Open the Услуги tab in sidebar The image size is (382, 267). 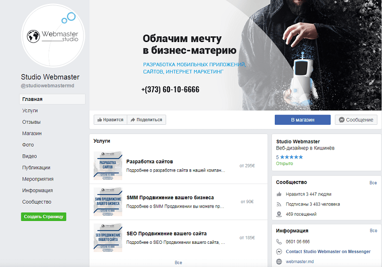pos(30,111)
